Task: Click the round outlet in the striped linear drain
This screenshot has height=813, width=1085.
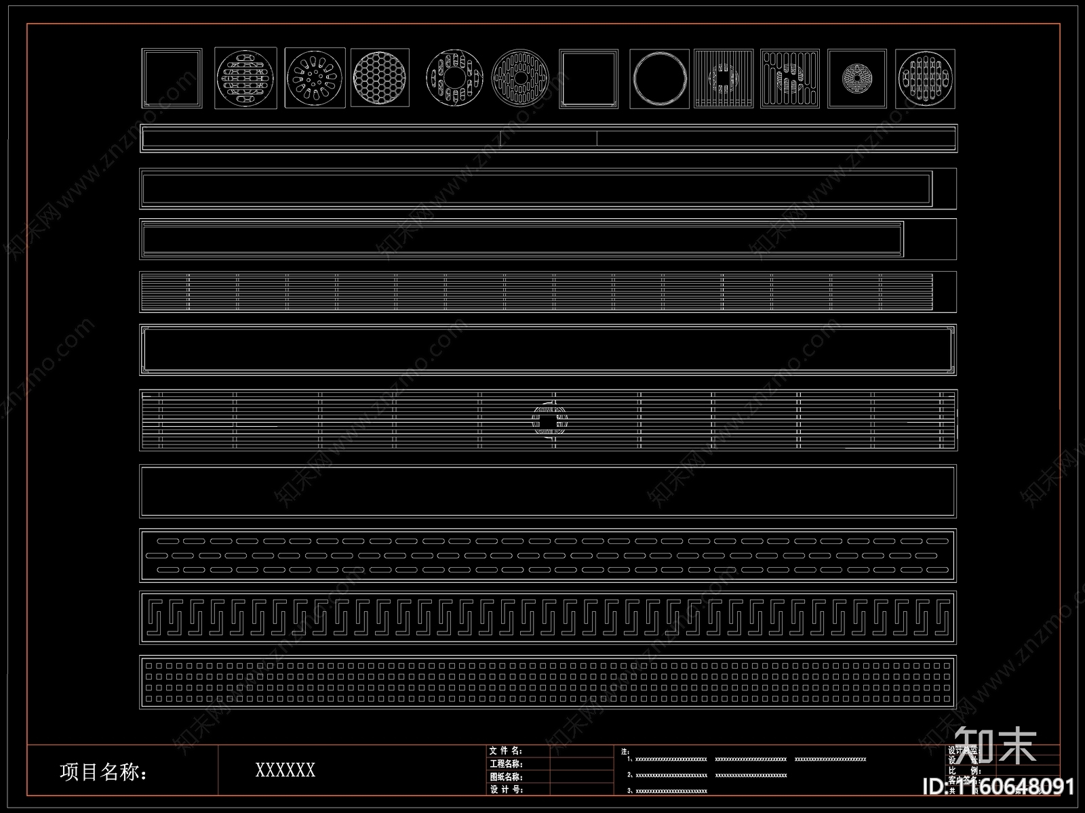Action: (x=549, y=420)
